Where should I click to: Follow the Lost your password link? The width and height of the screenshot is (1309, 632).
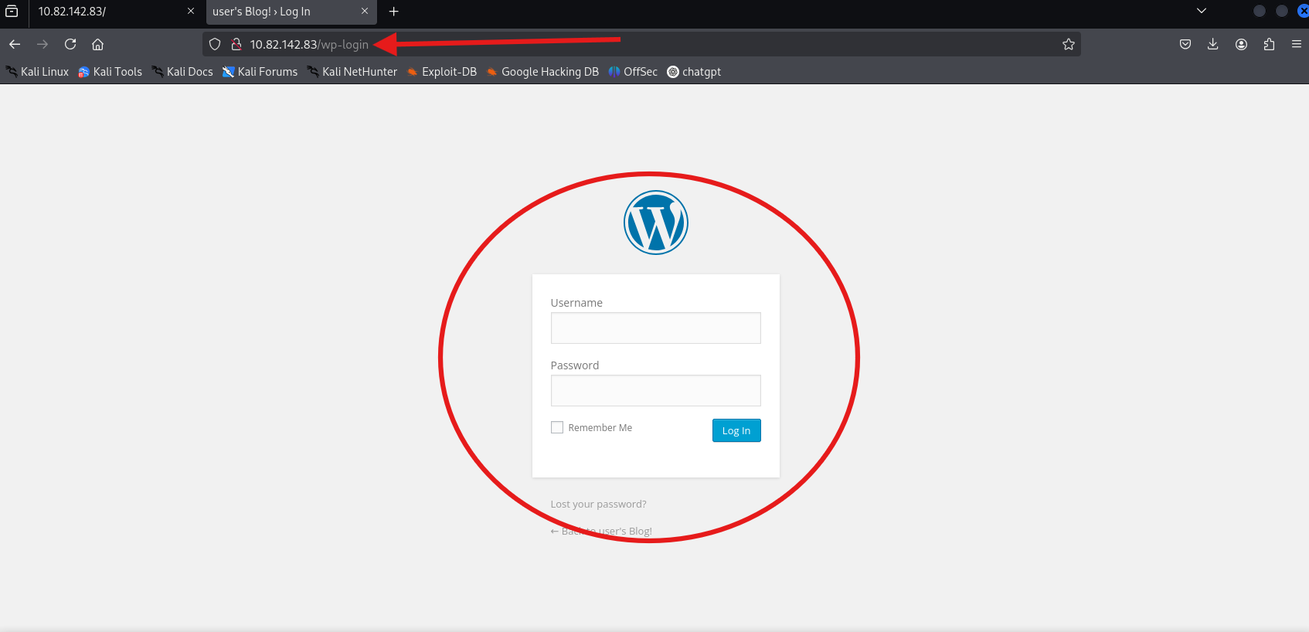click(598, 505)
